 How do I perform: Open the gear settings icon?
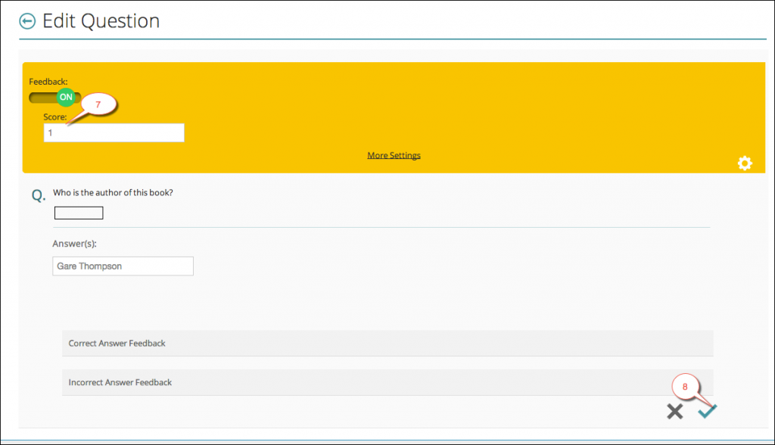point(745,163)
